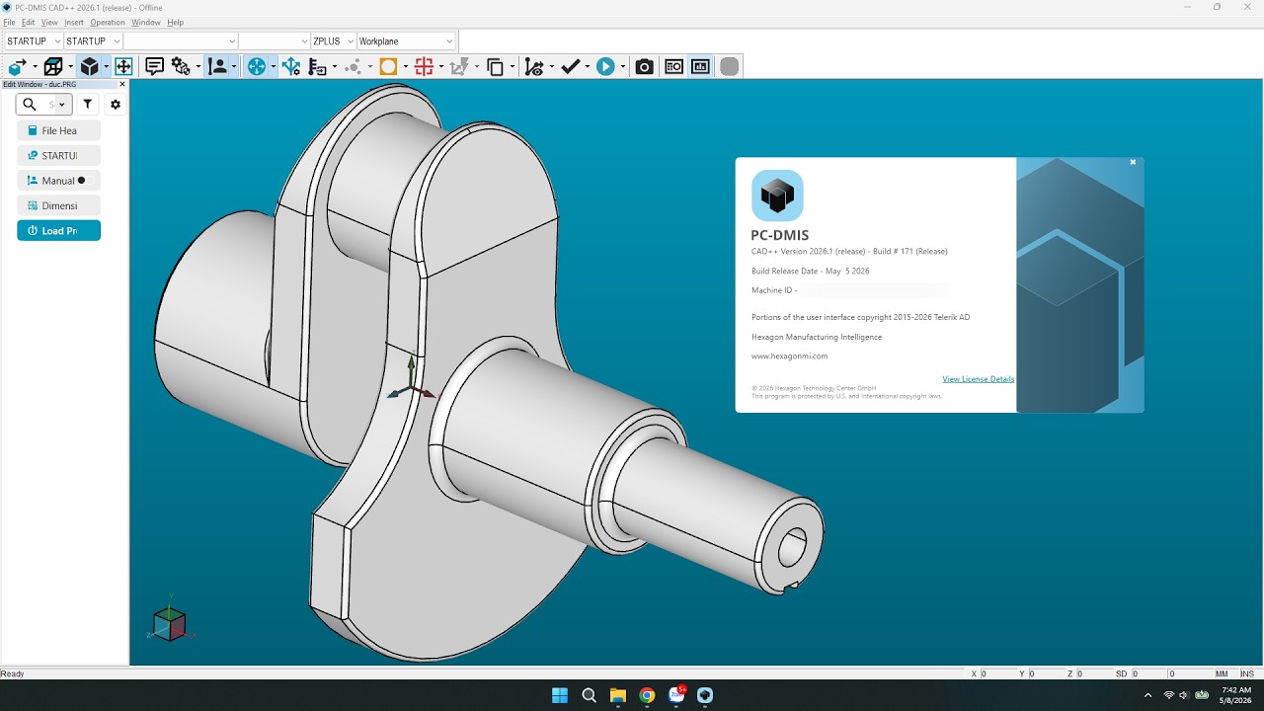Click the black checkmark icon
Image resolution: width=1264 pixels, height=711 pixels.
(x=570, y=67)
